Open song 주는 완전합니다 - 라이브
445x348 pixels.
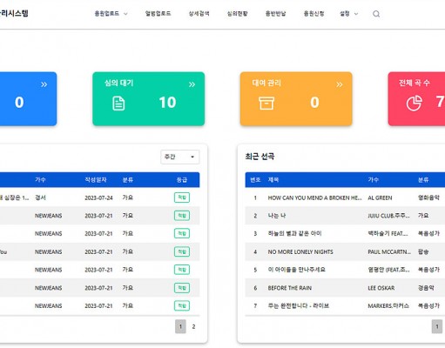(x=299, y=306)
